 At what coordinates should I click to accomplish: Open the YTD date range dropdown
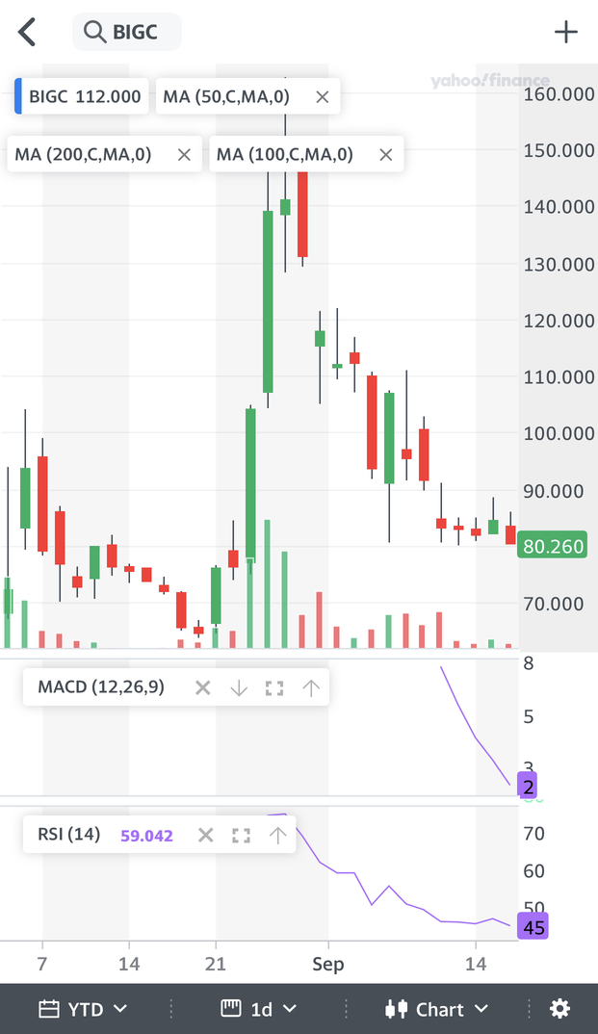pyautogui.click(x=83, y=1008)
